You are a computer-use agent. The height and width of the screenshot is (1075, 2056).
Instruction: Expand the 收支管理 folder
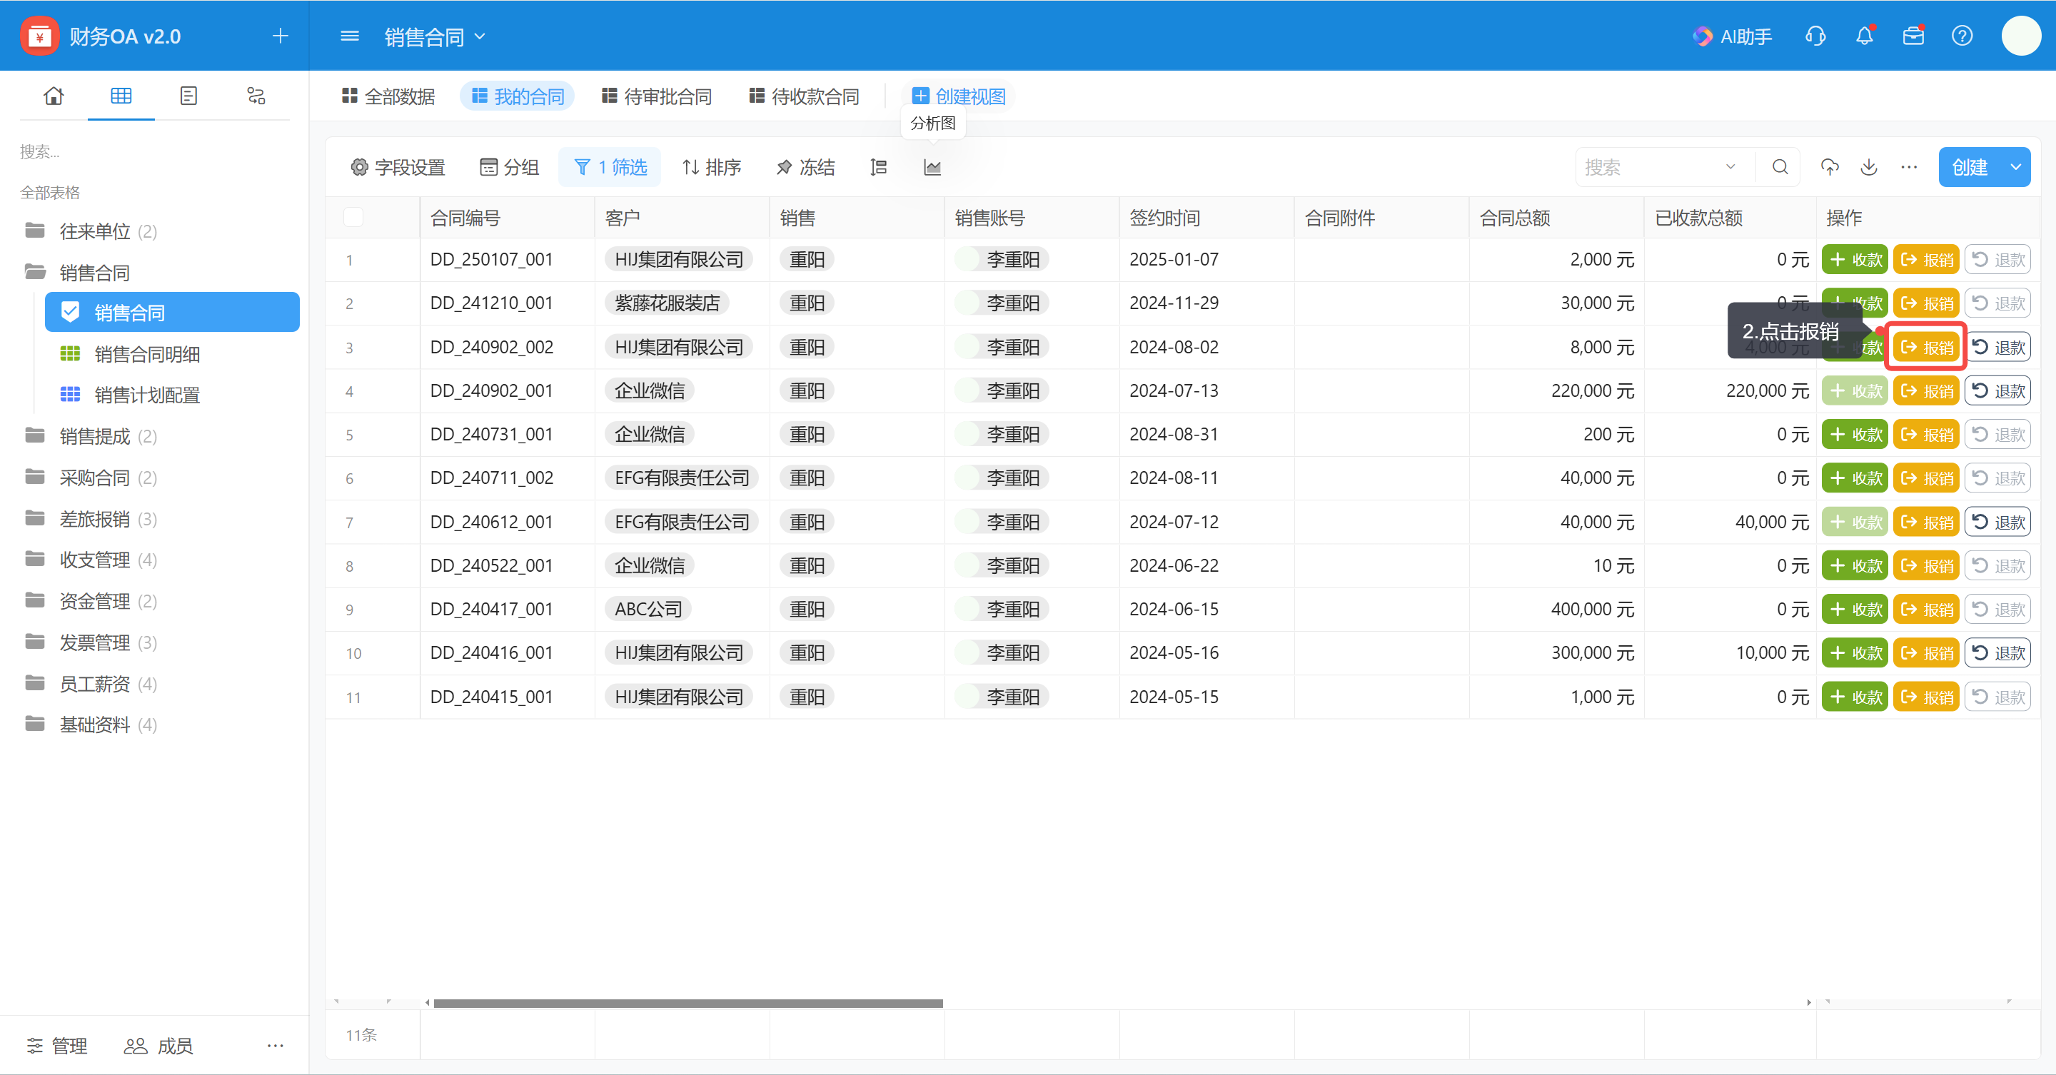[x=92, y=560]
